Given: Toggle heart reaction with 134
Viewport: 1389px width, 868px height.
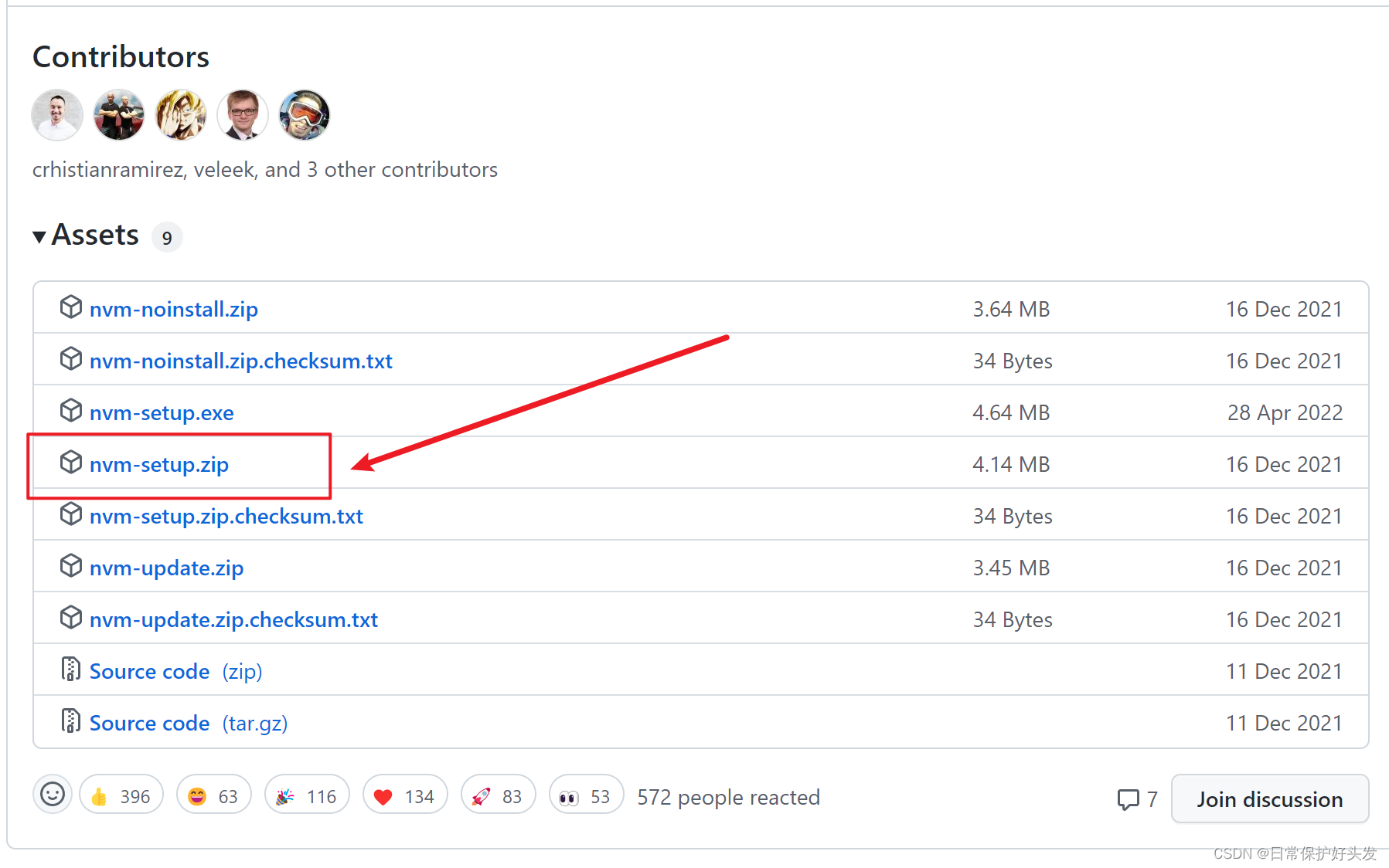Looking at the screenshot, I should coord(405,795).
